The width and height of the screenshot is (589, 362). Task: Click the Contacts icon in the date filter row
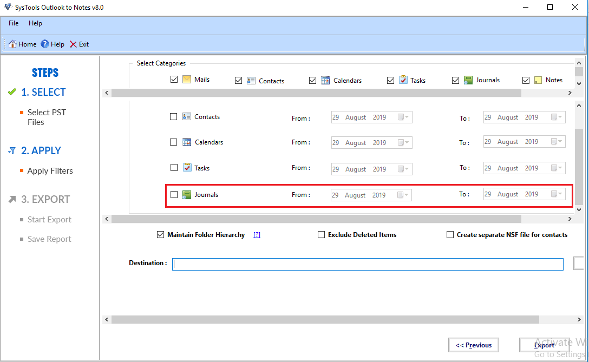point(187,116)
